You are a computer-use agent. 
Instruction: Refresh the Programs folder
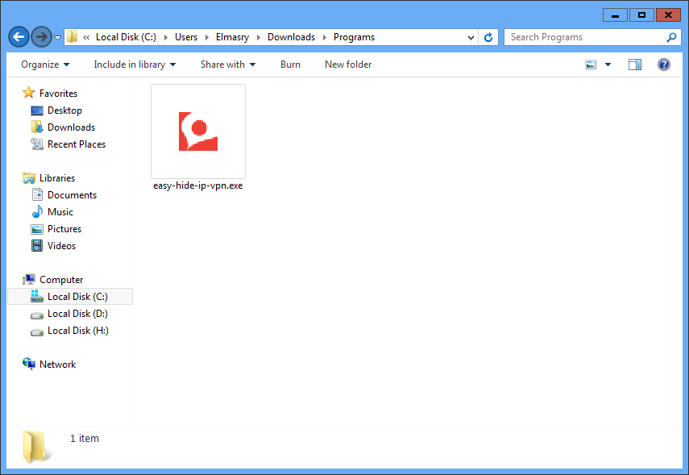488,37
